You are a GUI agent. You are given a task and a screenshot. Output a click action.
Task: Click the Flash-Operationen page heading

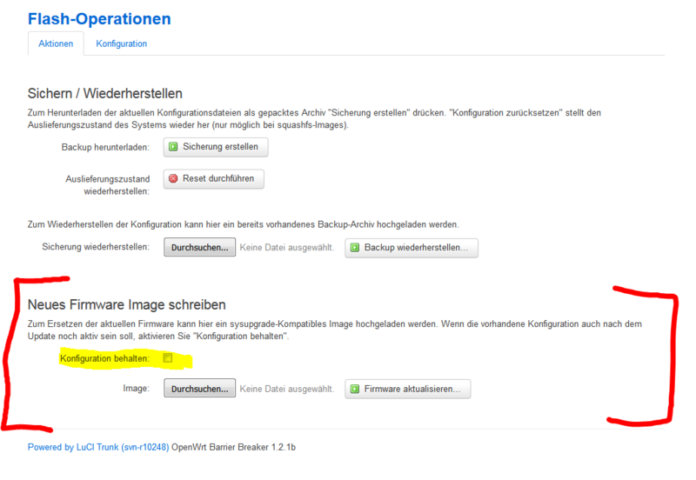[99, 18]
